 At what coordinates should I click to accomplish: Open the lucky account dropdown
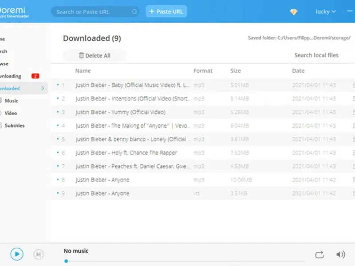tap(326, 12)
